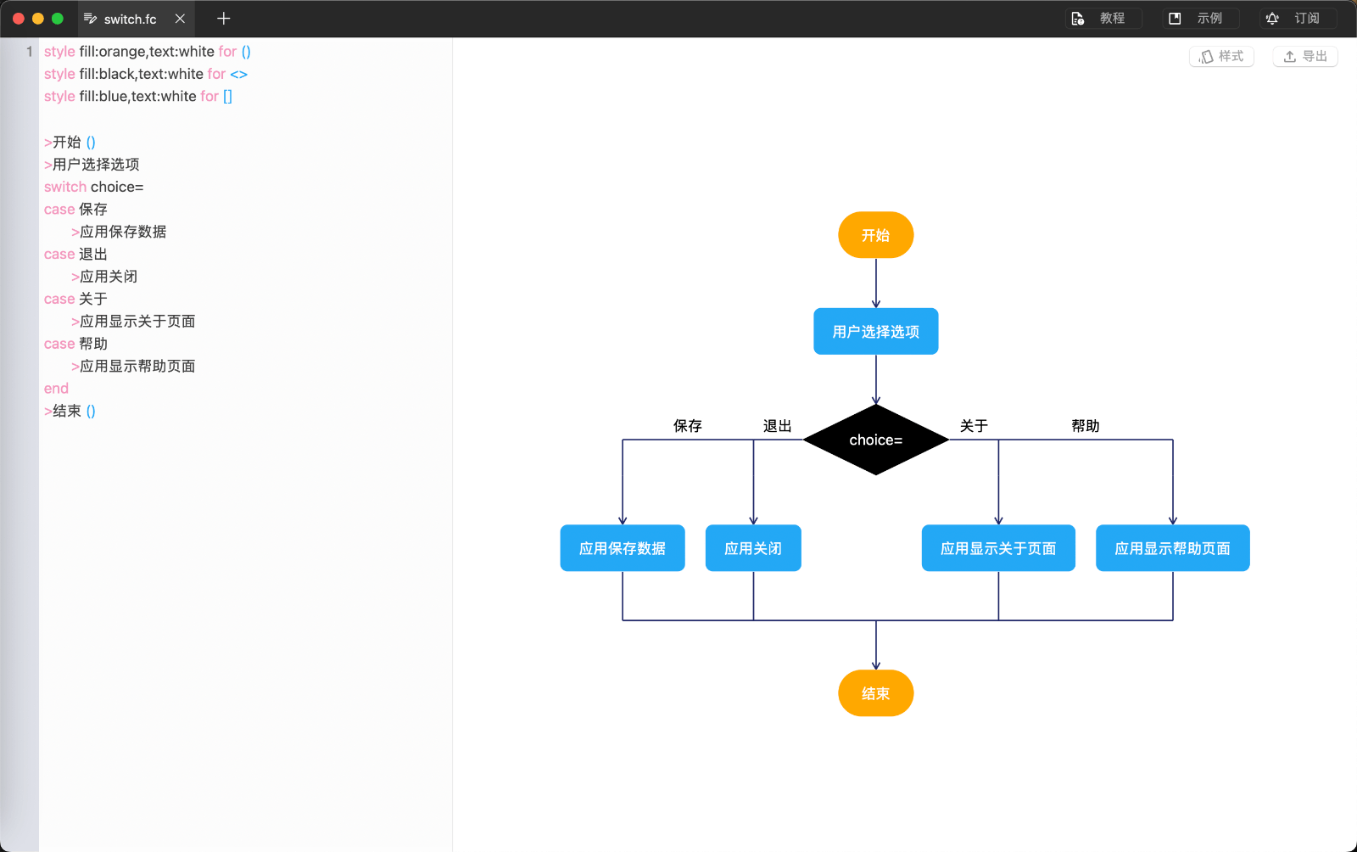Viewport: 1357px width, 852px height.
Task: Click the 'case 退出' code line
Action: [x=75, y=255]
